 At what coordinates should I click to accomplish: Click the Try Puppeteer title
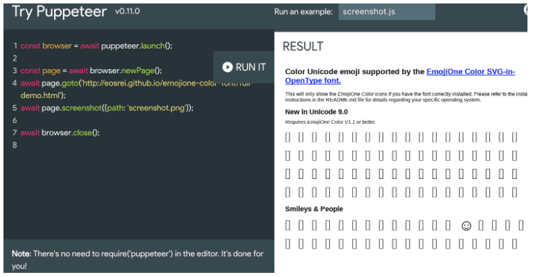coord(59,12)
